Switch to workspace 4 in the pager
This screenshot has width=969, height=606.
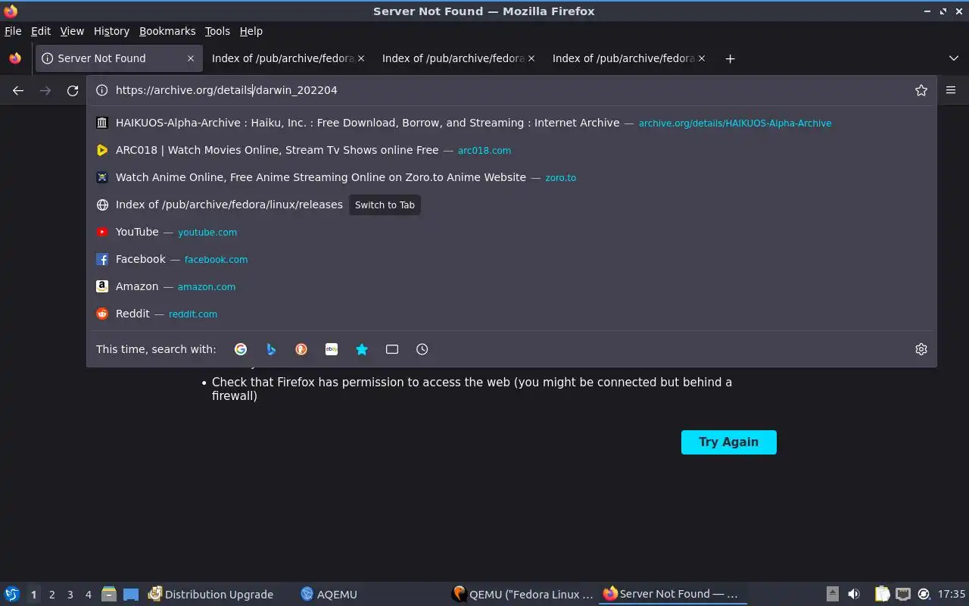point(88,595)
